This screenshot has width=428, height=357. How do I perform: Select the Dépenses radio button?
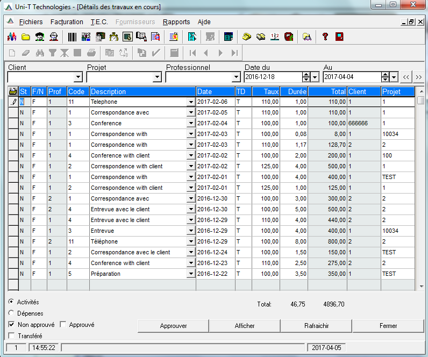click(12, 313)
